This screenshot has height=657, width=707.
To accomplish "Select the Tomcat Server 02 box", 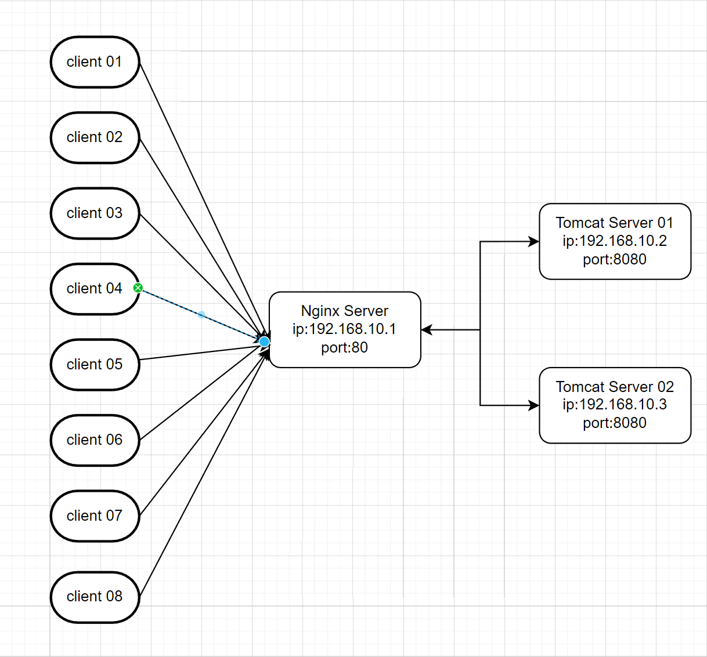I will [615, 405].
